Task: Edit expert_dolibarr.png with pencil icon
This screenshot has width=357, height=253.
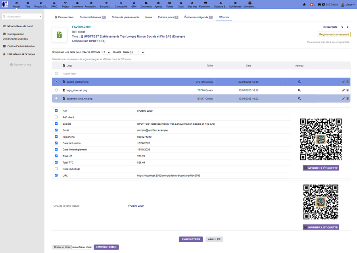Action: [x=344, y=82]
